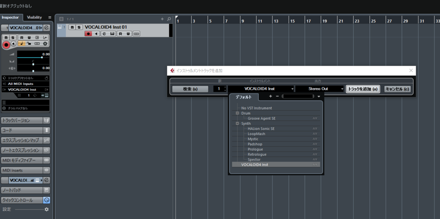Click MIDI channel value 1 in Inspector
440x219 pixels.
tap(29, 96)
